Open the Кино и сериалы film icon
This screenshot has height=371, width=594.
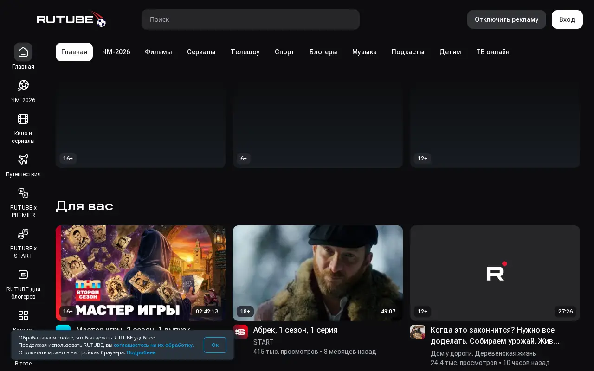point(23,119)
